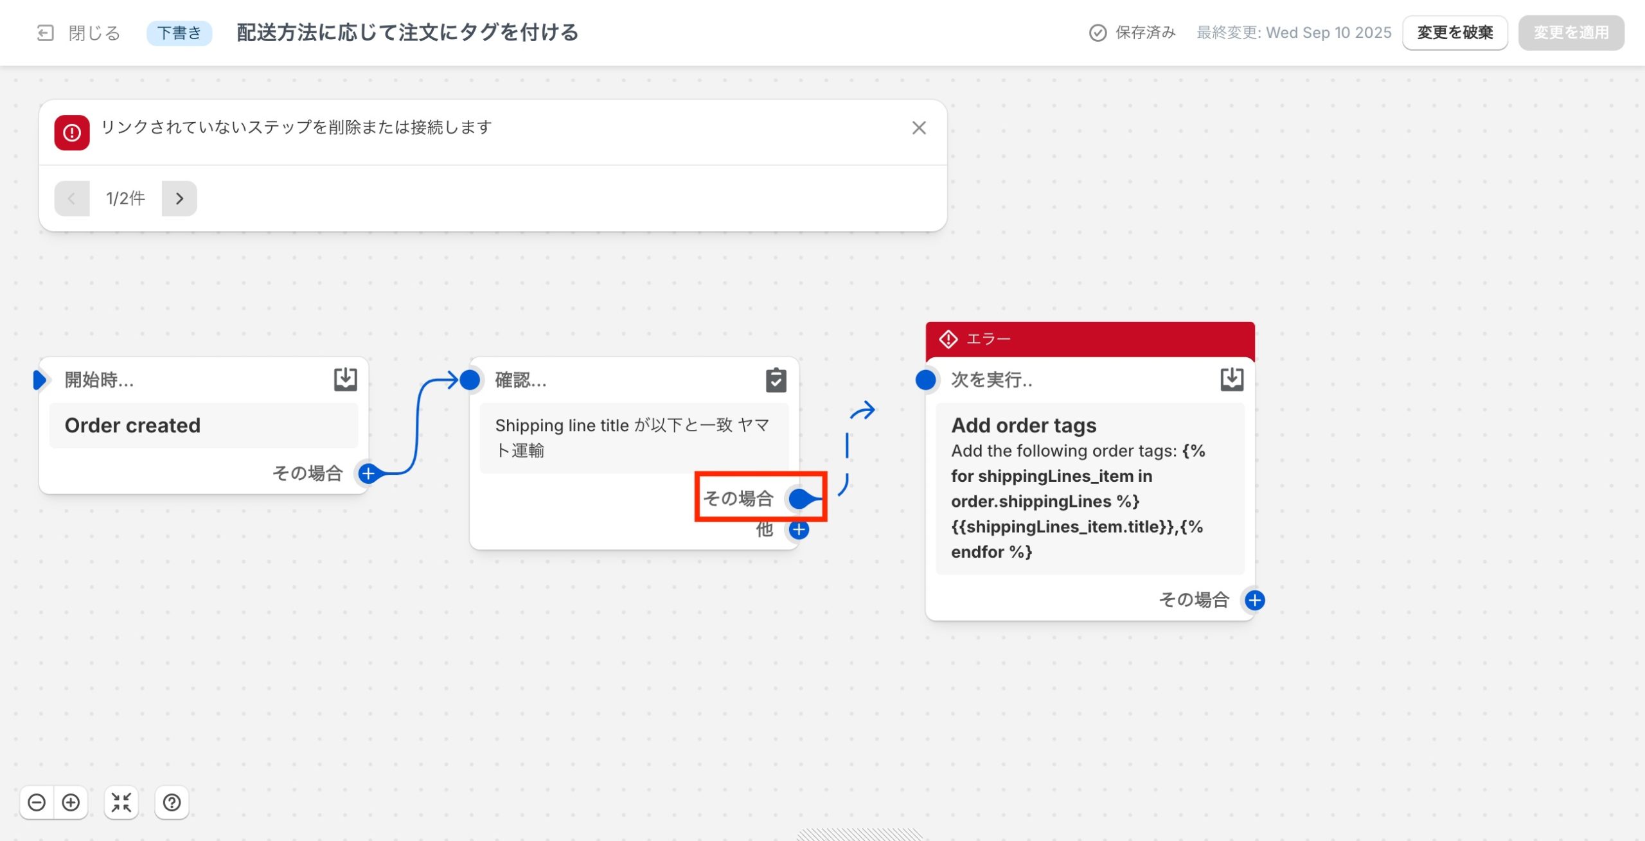Add step on the 他 branch
Screen dimensions: 1645x841
click(x=799, y=530)
